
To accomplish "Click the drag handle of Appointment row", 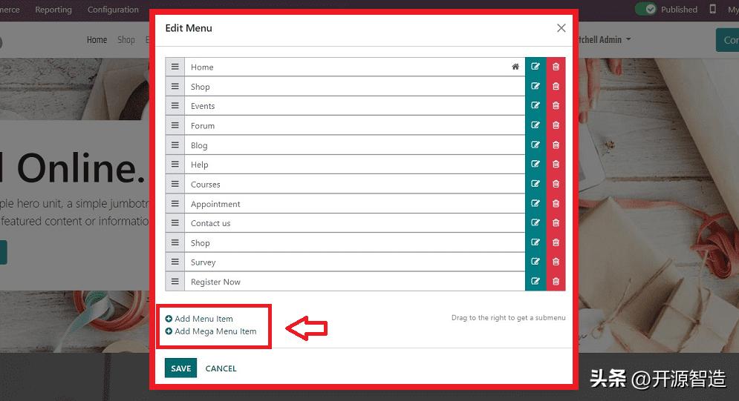I will [x=175, y=204].
